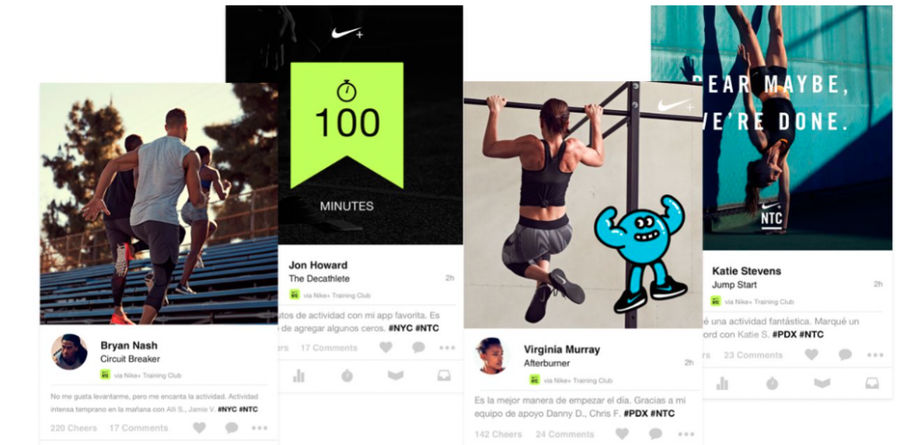Screen dimensions: 923x445
Task: Open comment bubble on Katie Stevens' post
Action: coord(845,354)
